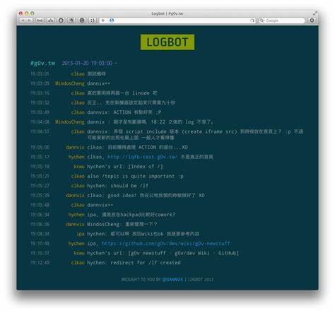Open the github.com g0v-newstuff wiki link
The height and width of the screenshot is (313, 335).
(165, 243)
